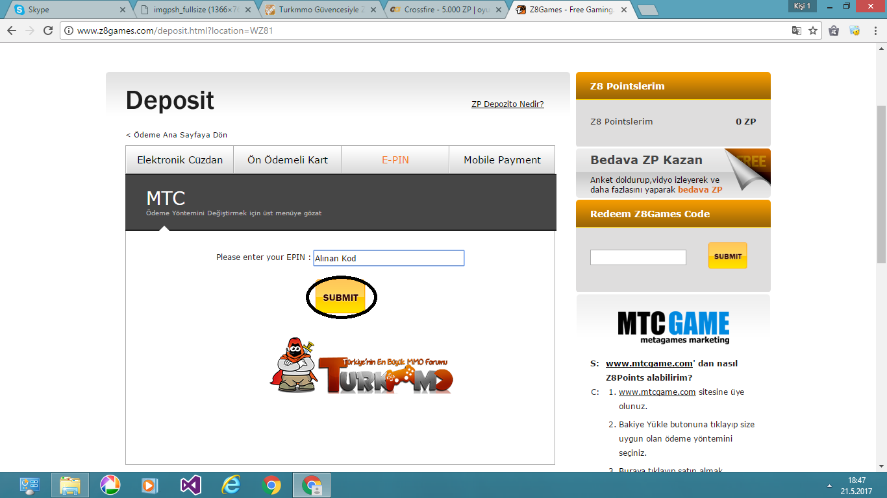Screen dimensions: 887x498
Task: Open the Chrome three-dot menu
Action: pyautogui.click(x=875, y=30)
